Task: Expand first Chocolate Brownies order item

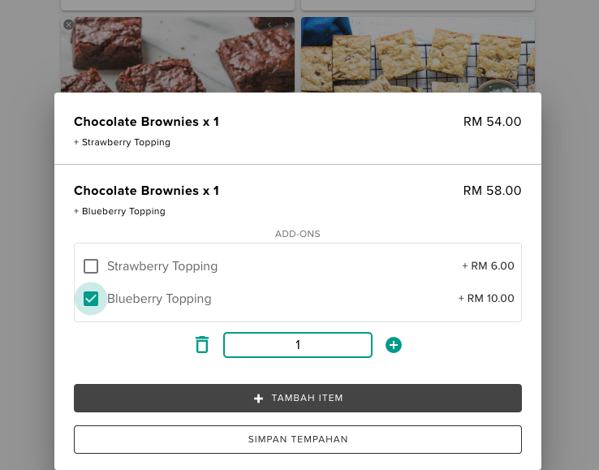Action: (146, 122)
